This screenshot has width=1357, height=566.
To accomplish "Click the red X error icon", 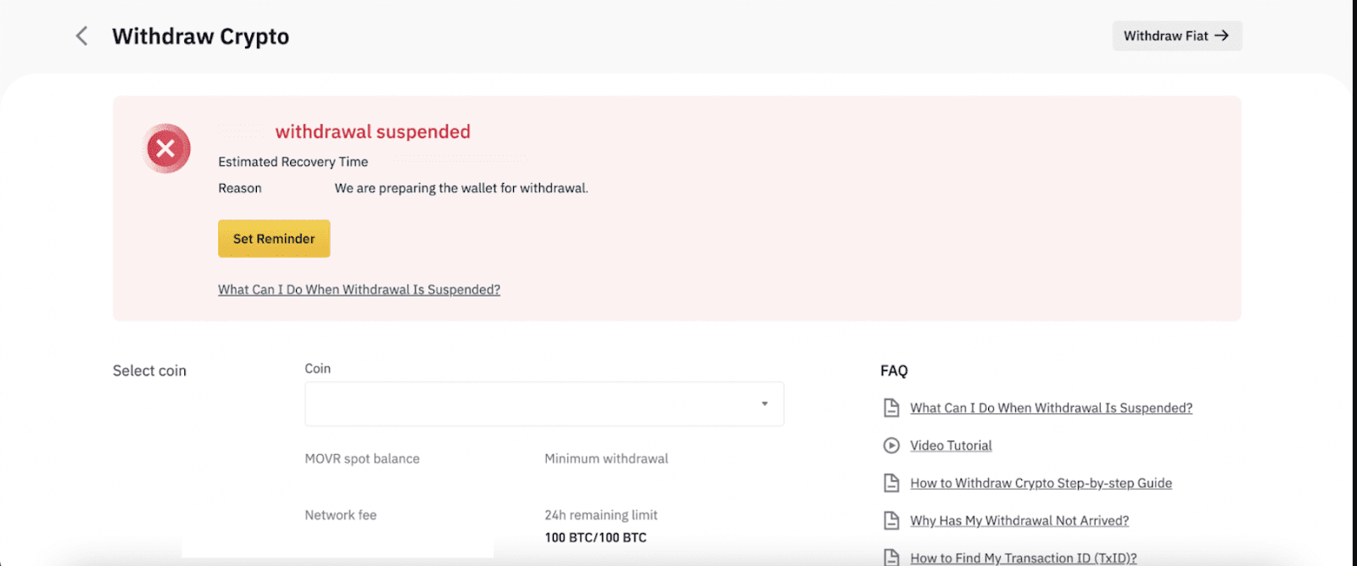I will [x=166, y=149].
